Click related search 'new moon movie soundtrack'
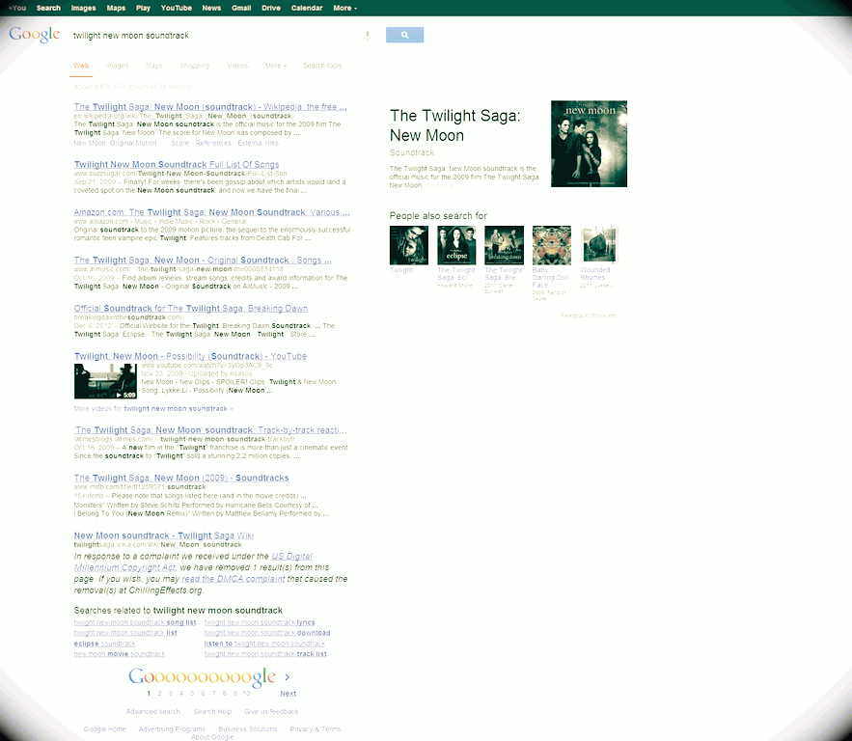Screen dimensions: 852x741 [x=120, y=654]
